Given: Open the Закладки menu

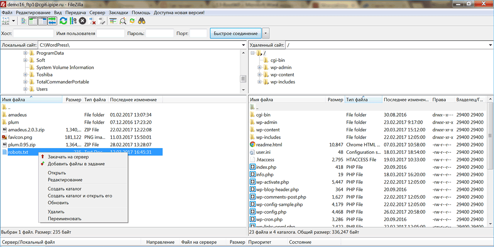Looking at the screenshot, I should coord(118,12).
